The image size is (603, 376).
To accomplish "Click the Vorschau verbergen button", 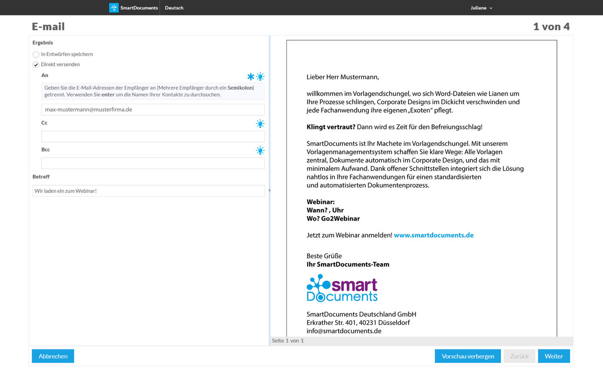I will tap(468, 356).
